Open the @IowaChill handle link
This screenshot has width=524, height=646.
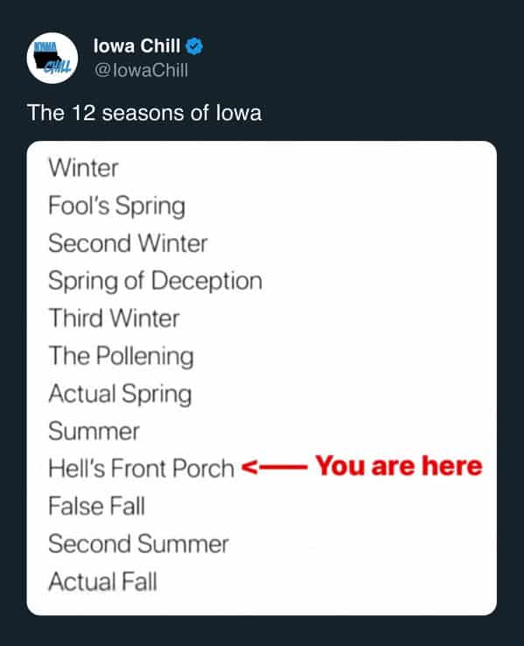click(x=141, y=70)
